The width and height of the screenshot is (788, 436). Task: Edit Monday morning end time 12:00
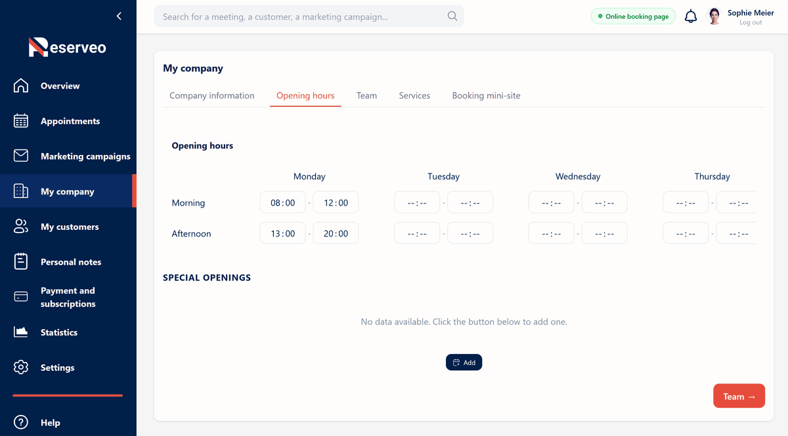coord(336,203)
